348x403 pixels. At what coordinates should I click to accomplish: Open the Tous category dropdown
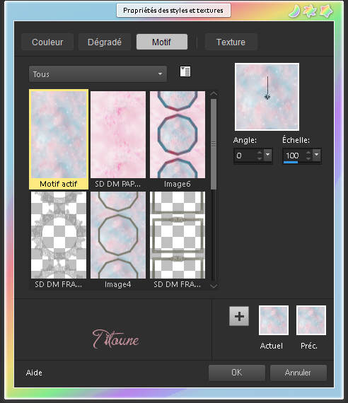[98, 74]
